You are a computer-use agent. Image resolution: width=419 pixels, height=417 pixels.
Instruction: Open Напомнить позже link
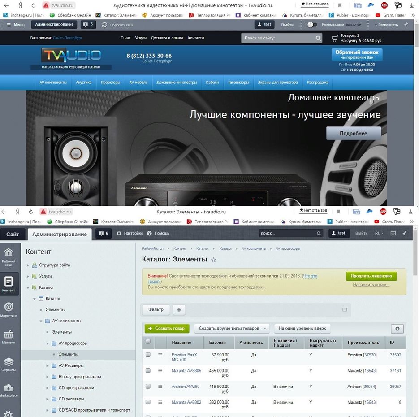[371, 285]
